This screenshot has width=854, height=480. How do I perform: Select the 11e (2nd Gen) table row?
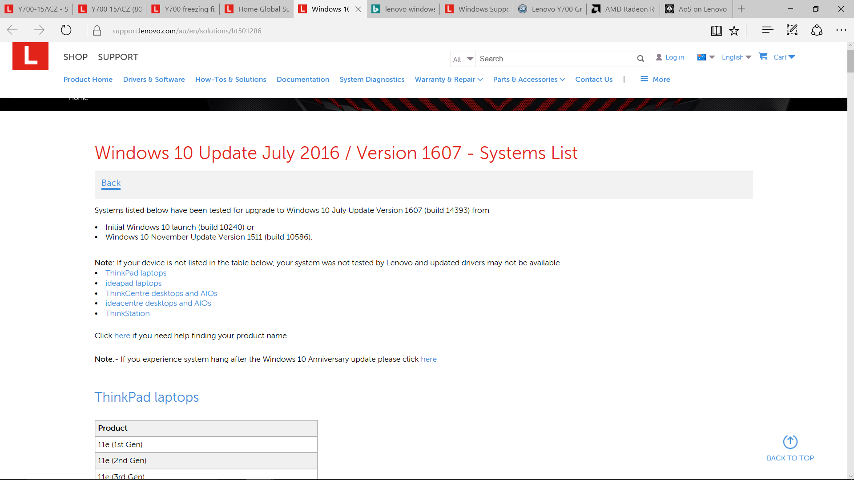[206, 460]
